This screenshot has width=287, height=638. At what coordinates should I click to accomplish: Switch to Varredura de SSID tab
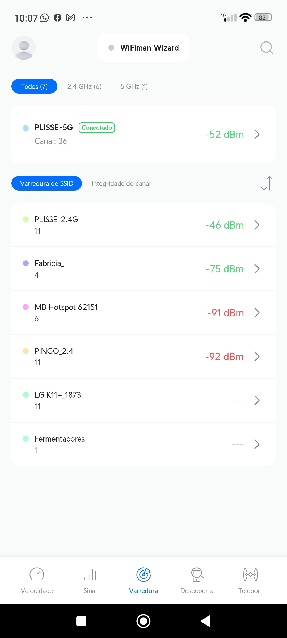[x=47, y=183]
